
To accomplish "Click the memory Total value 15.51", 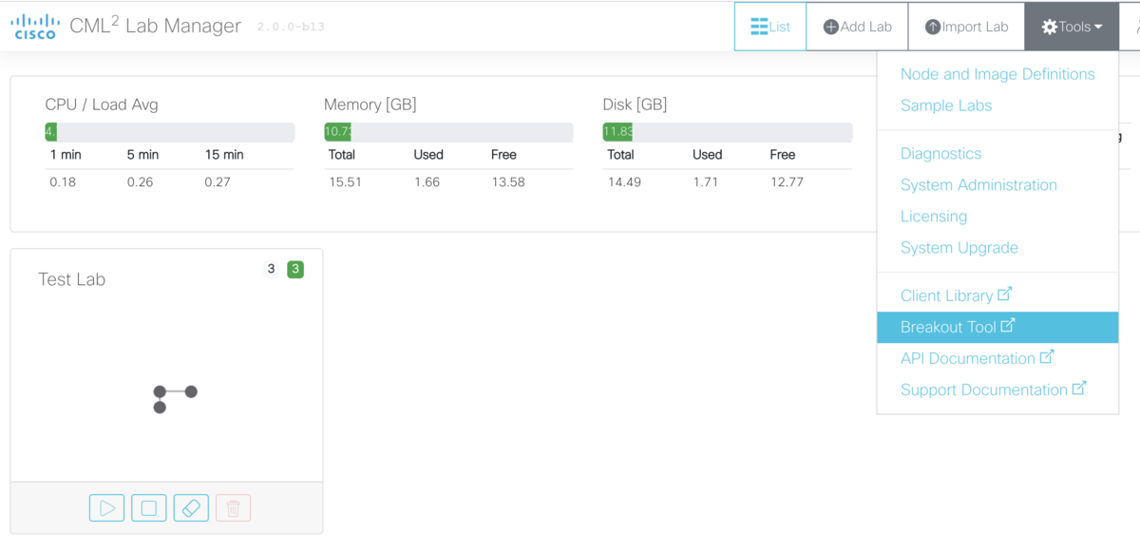I will pyautogui.click(x=345, y=182).
